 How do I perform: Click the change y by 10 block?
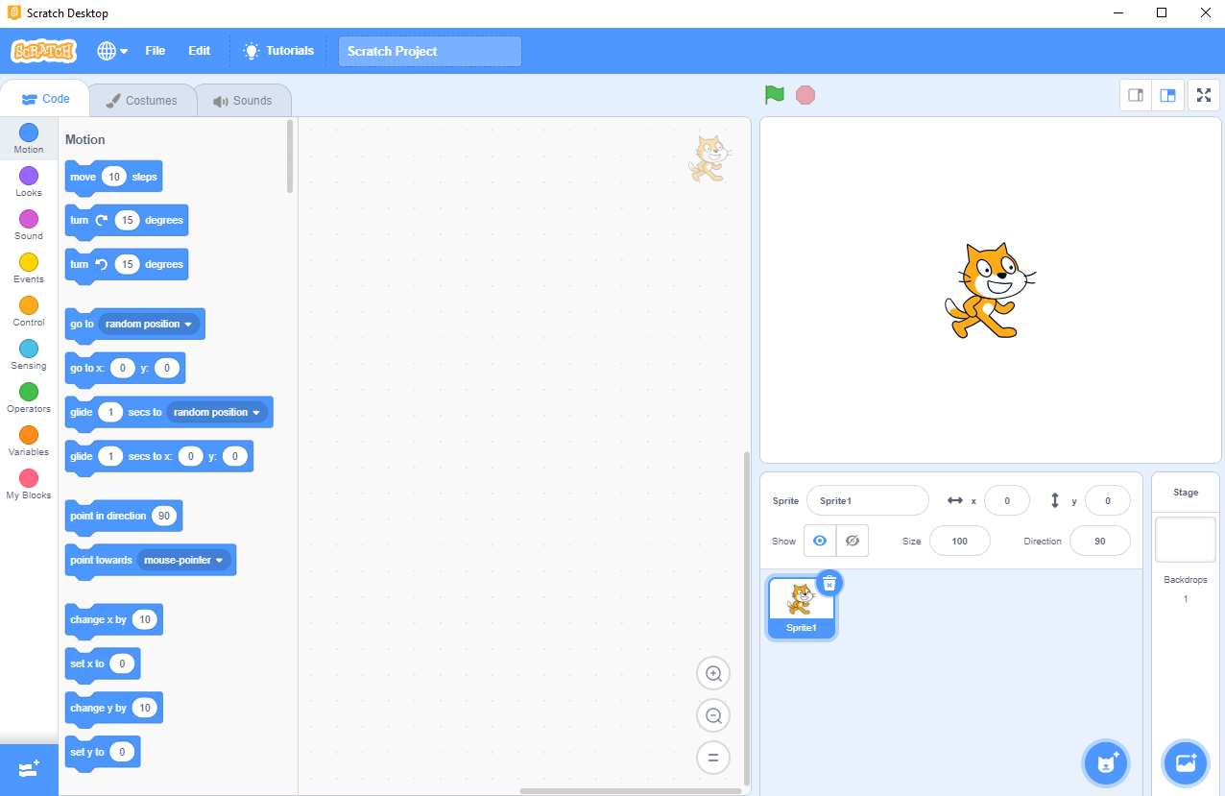click(114, 709)
